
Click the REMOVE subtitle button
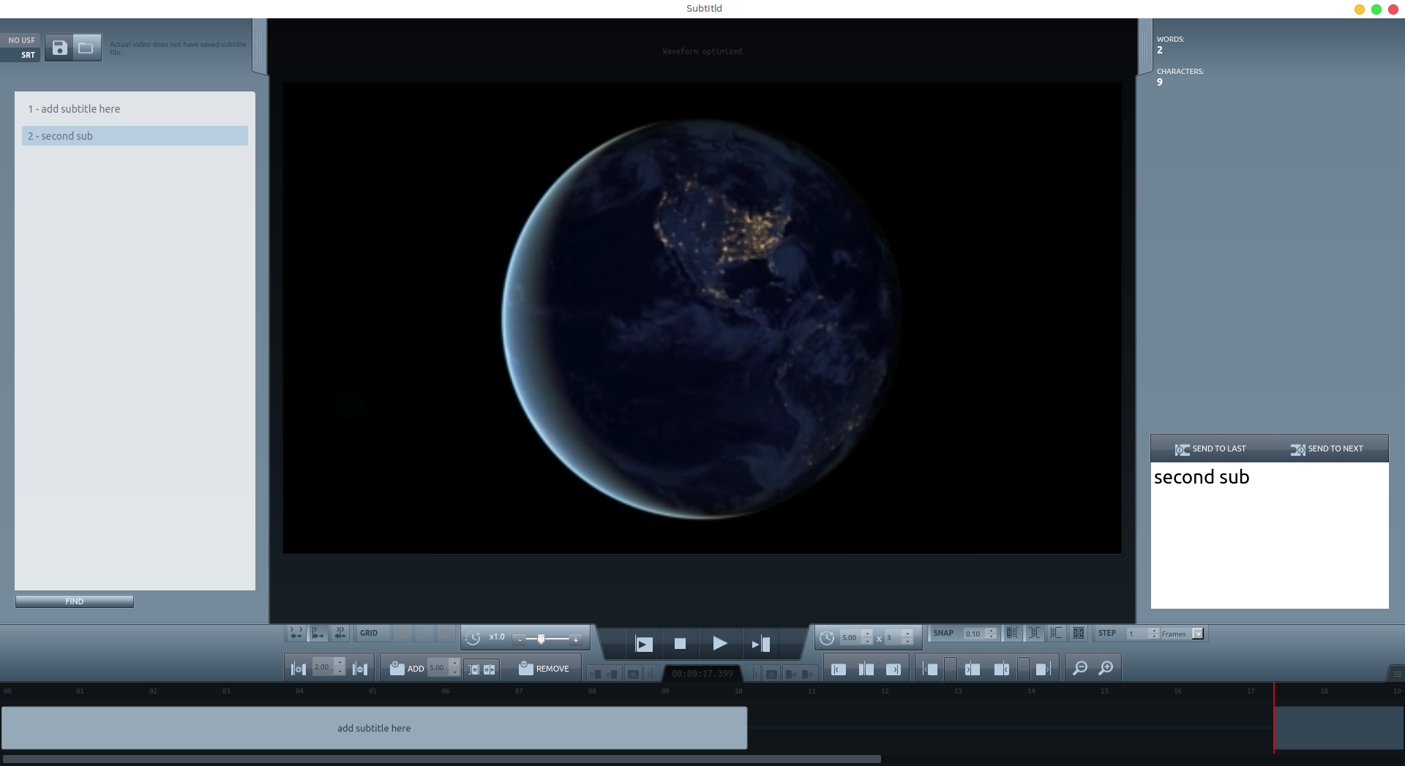[x=544, y=669]
